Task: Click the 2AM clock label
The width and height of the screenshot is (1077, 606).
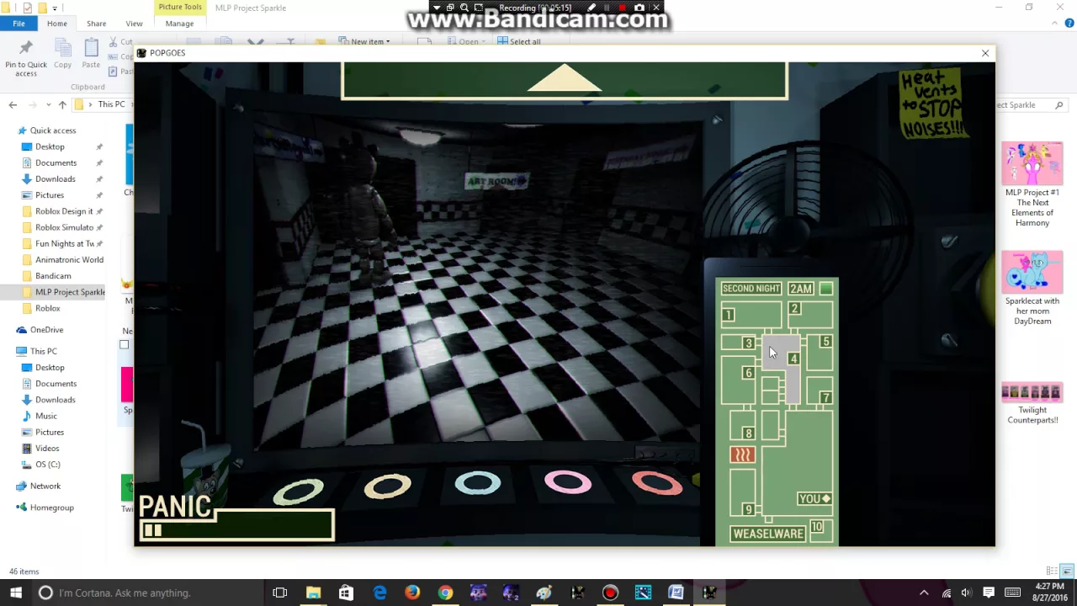Action: (801, 289)
